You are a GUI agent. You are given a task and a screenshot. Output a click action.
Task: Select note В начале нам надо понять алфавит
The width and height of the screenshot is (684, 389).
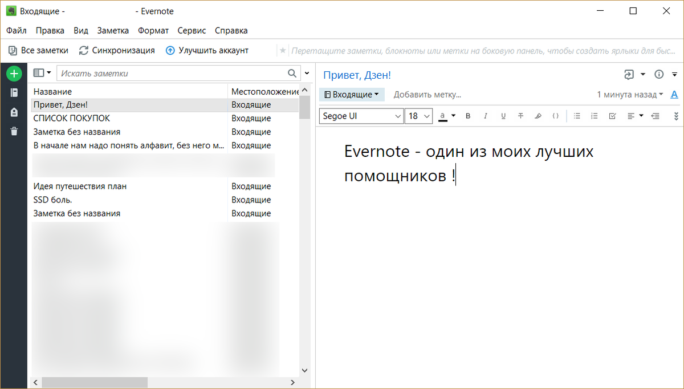click(165, 145)
